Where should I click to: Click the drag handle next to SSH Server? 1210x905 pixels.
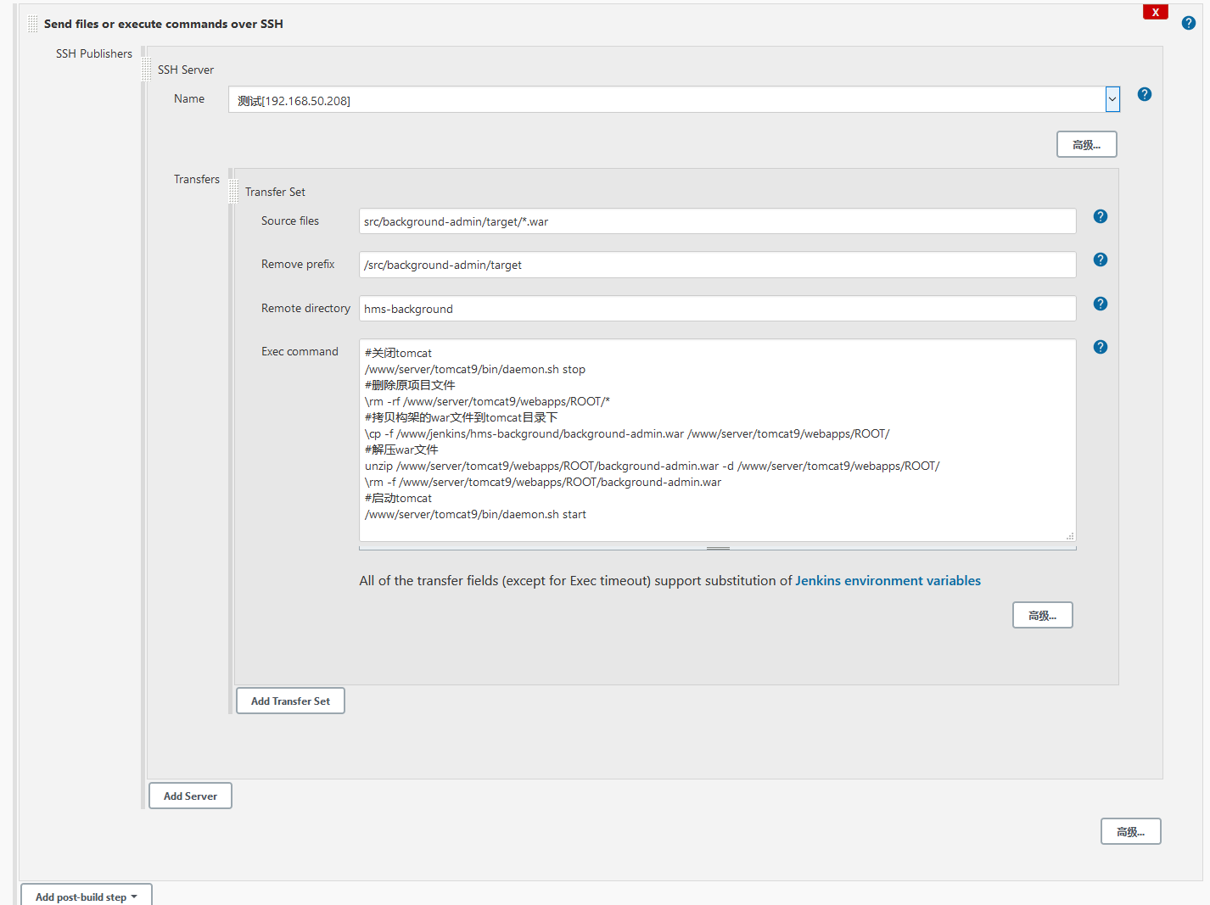pyautogui.click(x=147, y=69)
